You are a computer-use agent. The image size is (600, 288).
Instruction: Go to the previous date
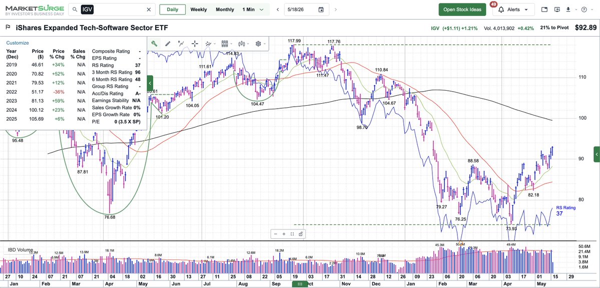[x=278, y=10]
